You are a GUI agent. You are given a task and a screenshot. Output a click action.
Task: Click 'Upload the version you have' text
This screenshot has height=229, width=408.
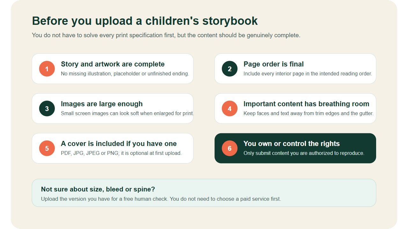[161, 199]
